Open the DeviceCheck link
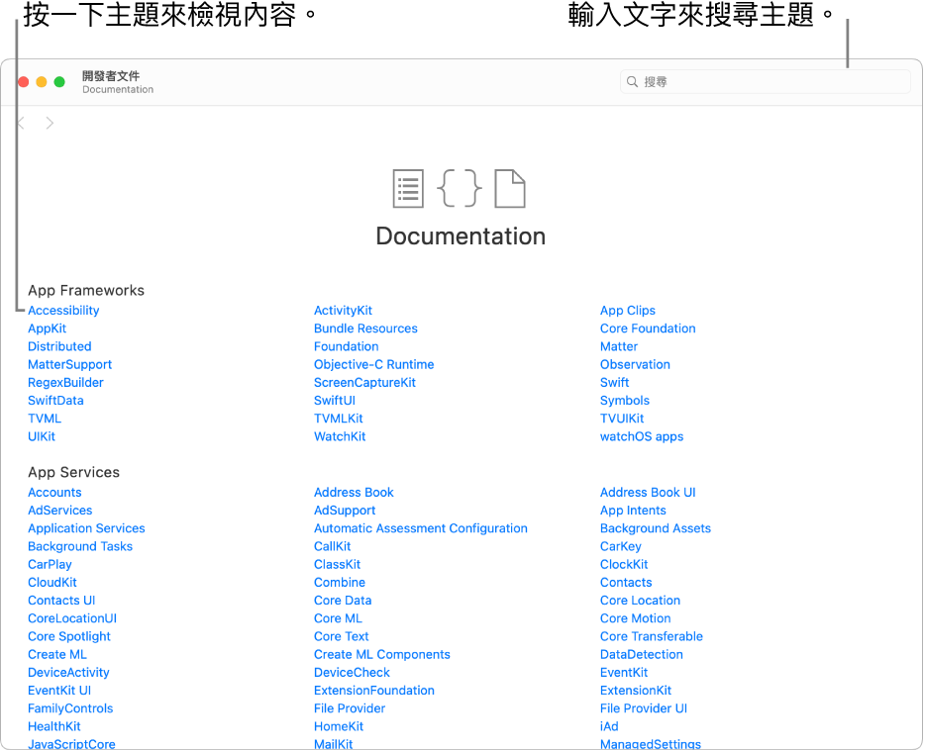Screen dimensions: 925x750 [352, 672]
